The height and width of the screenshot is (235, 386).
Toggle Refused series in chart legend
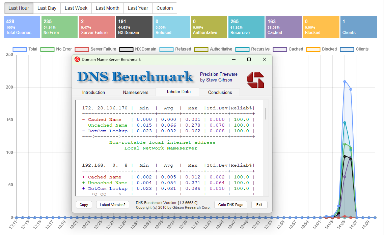(175, 49)
